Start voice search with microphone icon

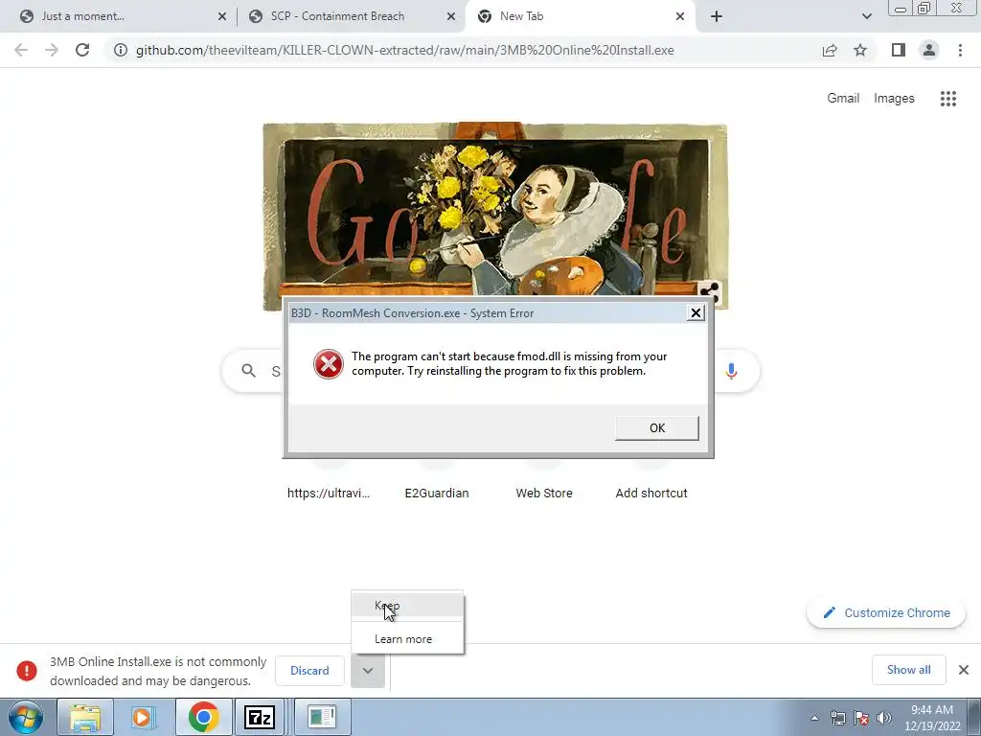click(731, 371)
